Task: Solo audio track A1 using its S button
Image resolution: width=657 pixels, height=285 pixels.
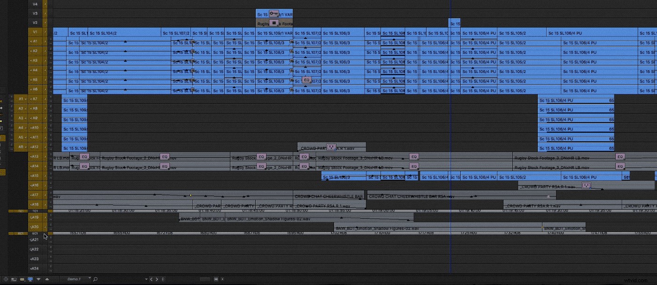Action: click(x=11, y=96)
